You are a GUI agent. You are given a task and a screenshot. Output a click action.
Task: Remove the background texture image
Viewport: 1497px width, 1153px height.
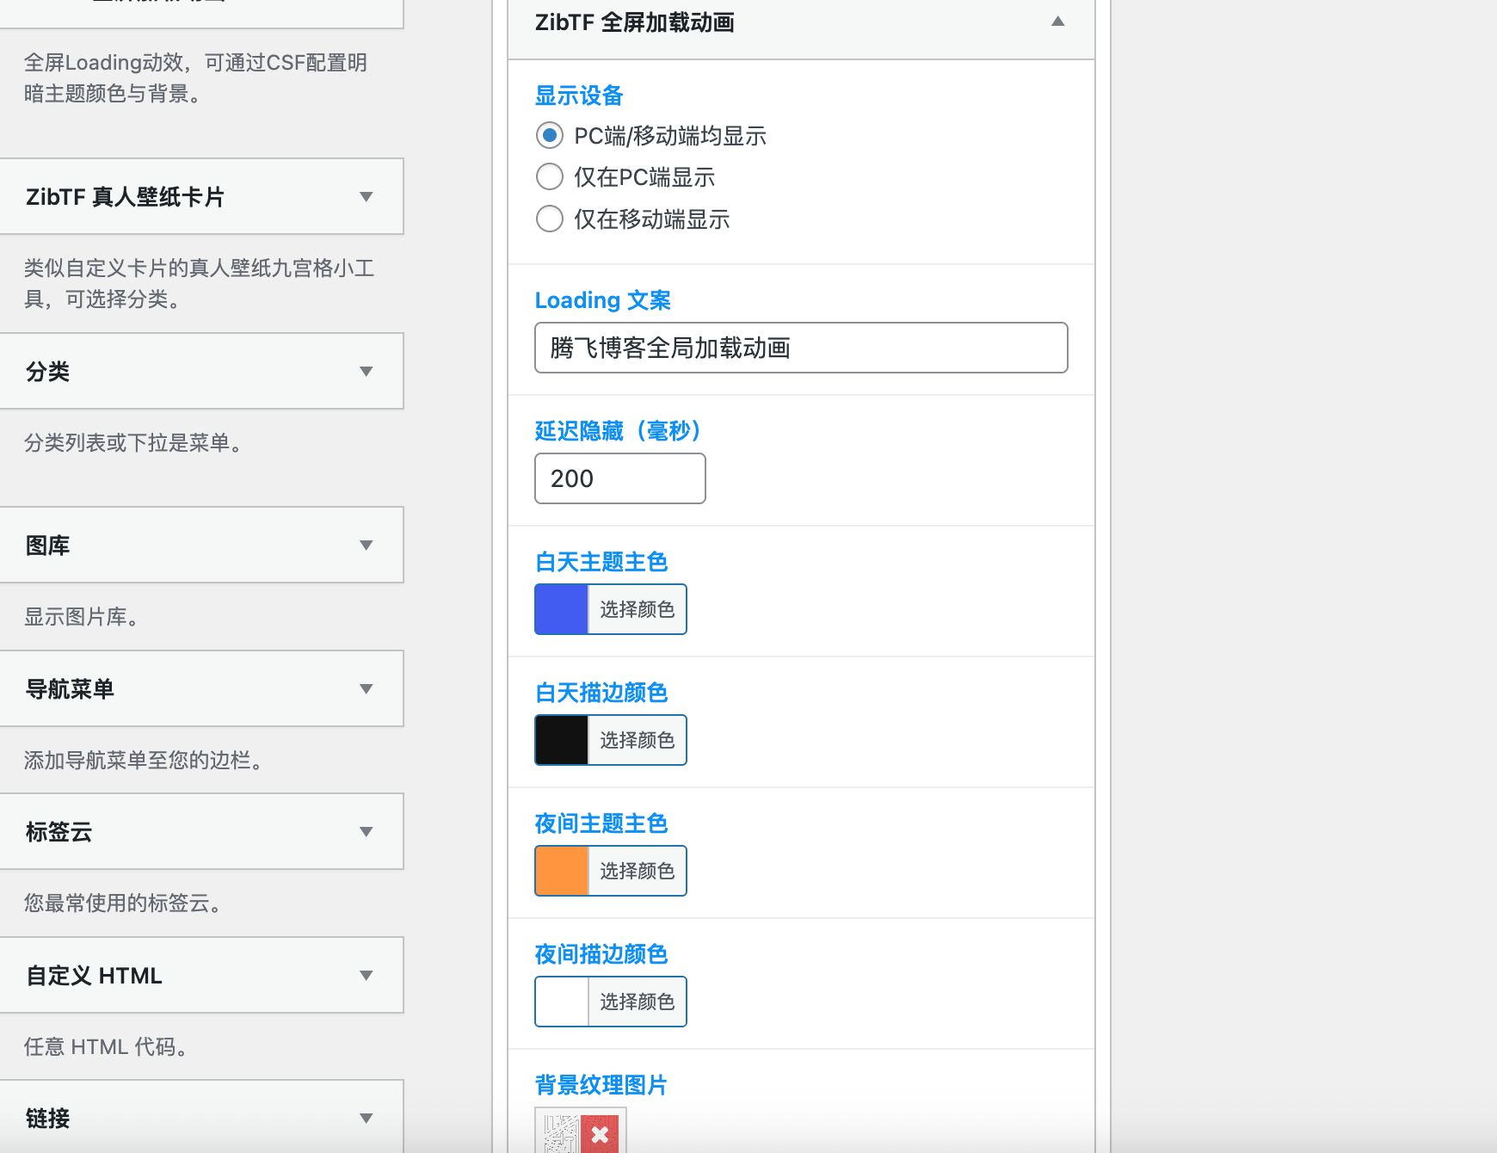pyautogui.click(x=601, y=1135)
